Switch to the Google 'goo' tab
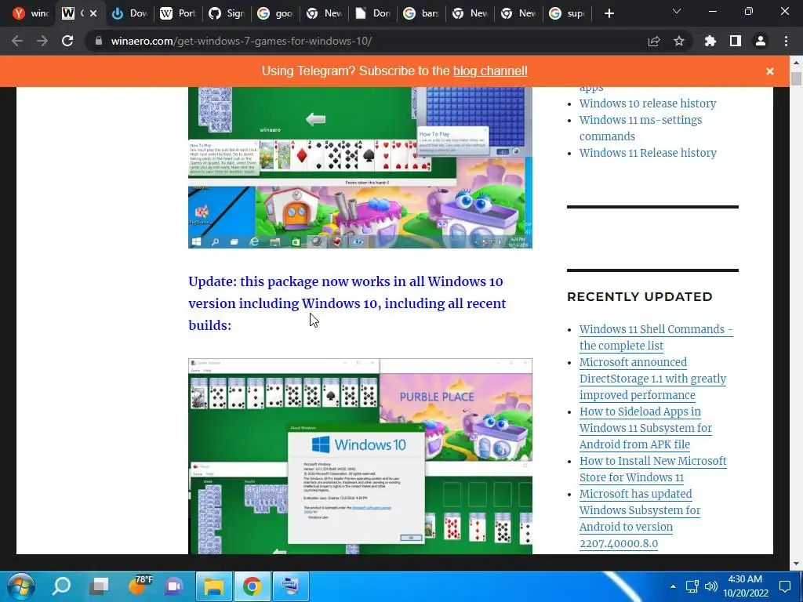 (275, 13)
